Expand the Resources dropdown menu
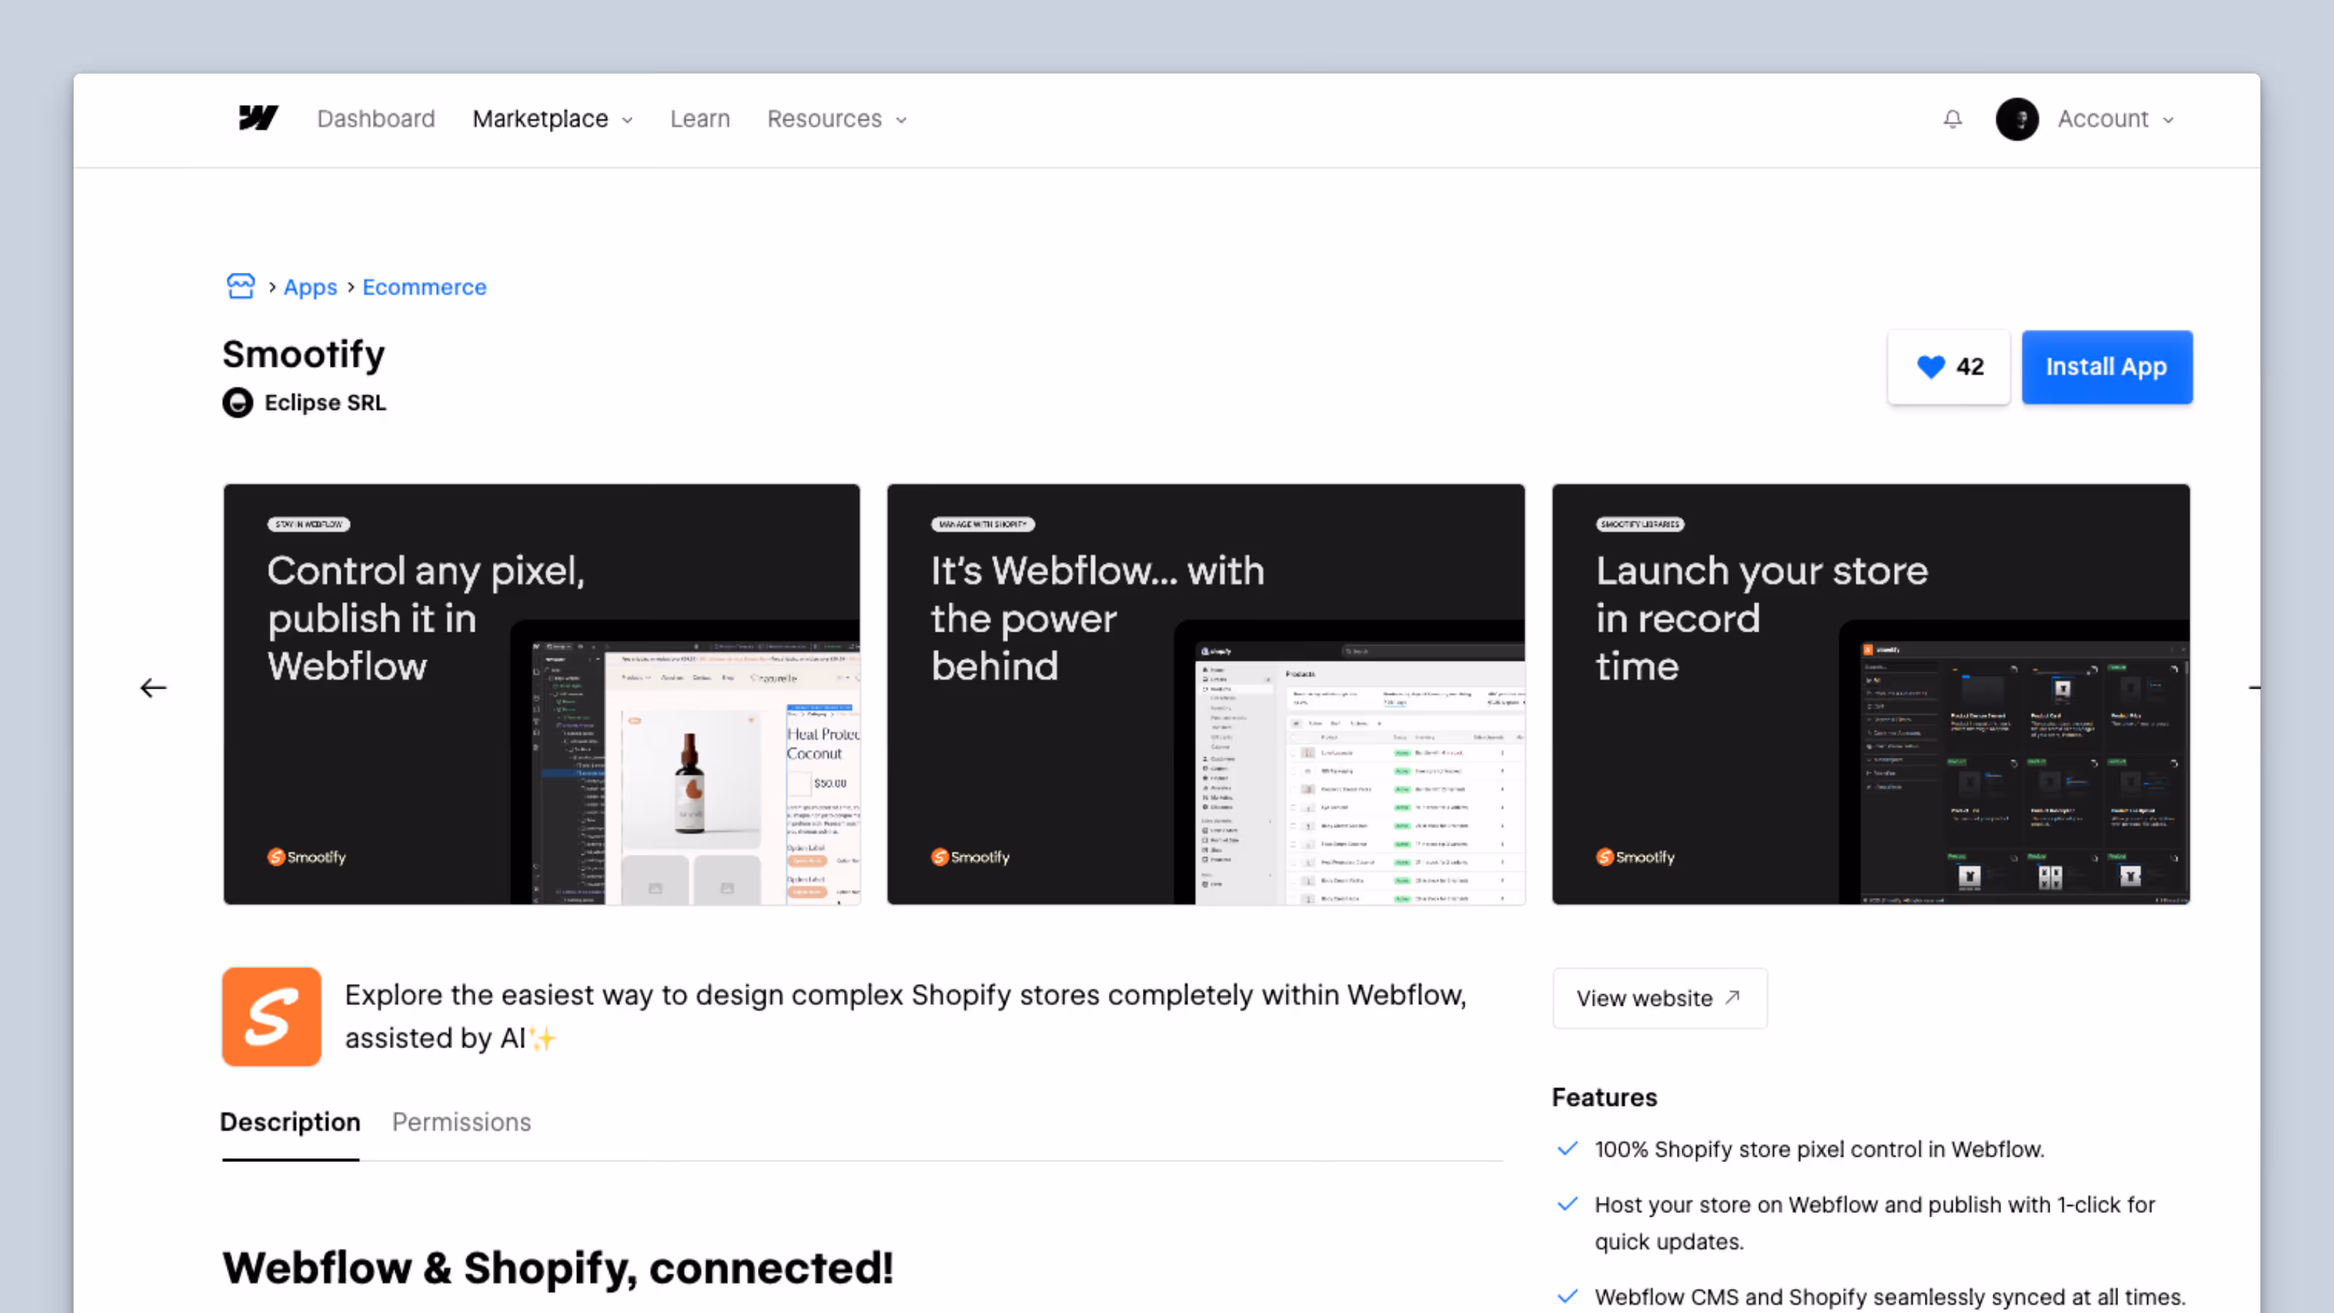2334x1313 pixels. click(x=837, y=119)
